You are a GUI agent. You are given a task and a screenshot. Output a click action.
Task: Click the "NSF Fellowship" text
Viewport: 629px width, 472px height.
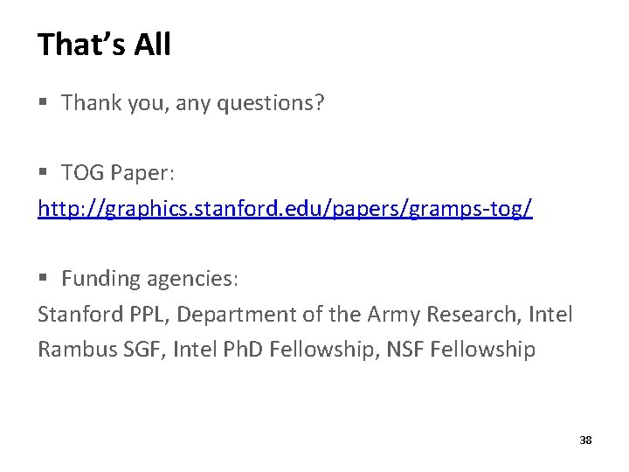tap(461, 349)
